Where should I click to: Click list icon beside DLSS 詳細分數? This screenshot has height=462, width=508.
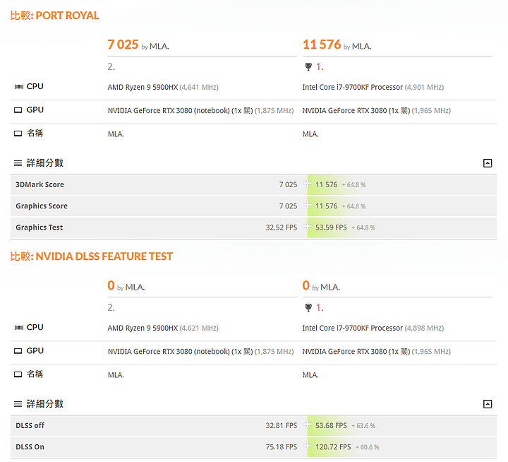pos(18,404)
